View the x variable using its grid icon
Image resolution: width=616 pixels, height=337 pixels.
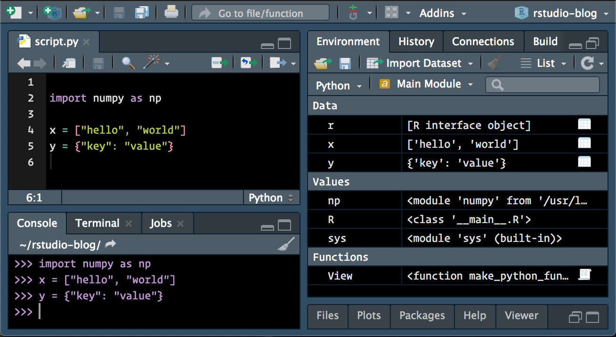point(584,143)
